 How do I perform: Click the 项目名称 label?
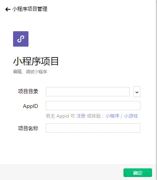coord(28,128)
